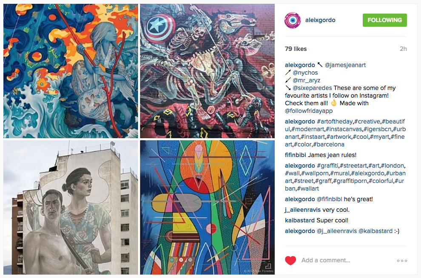The image size is (421, 278).
Task: Toggle the red heart like icon
Action: (x=290, y=260)
